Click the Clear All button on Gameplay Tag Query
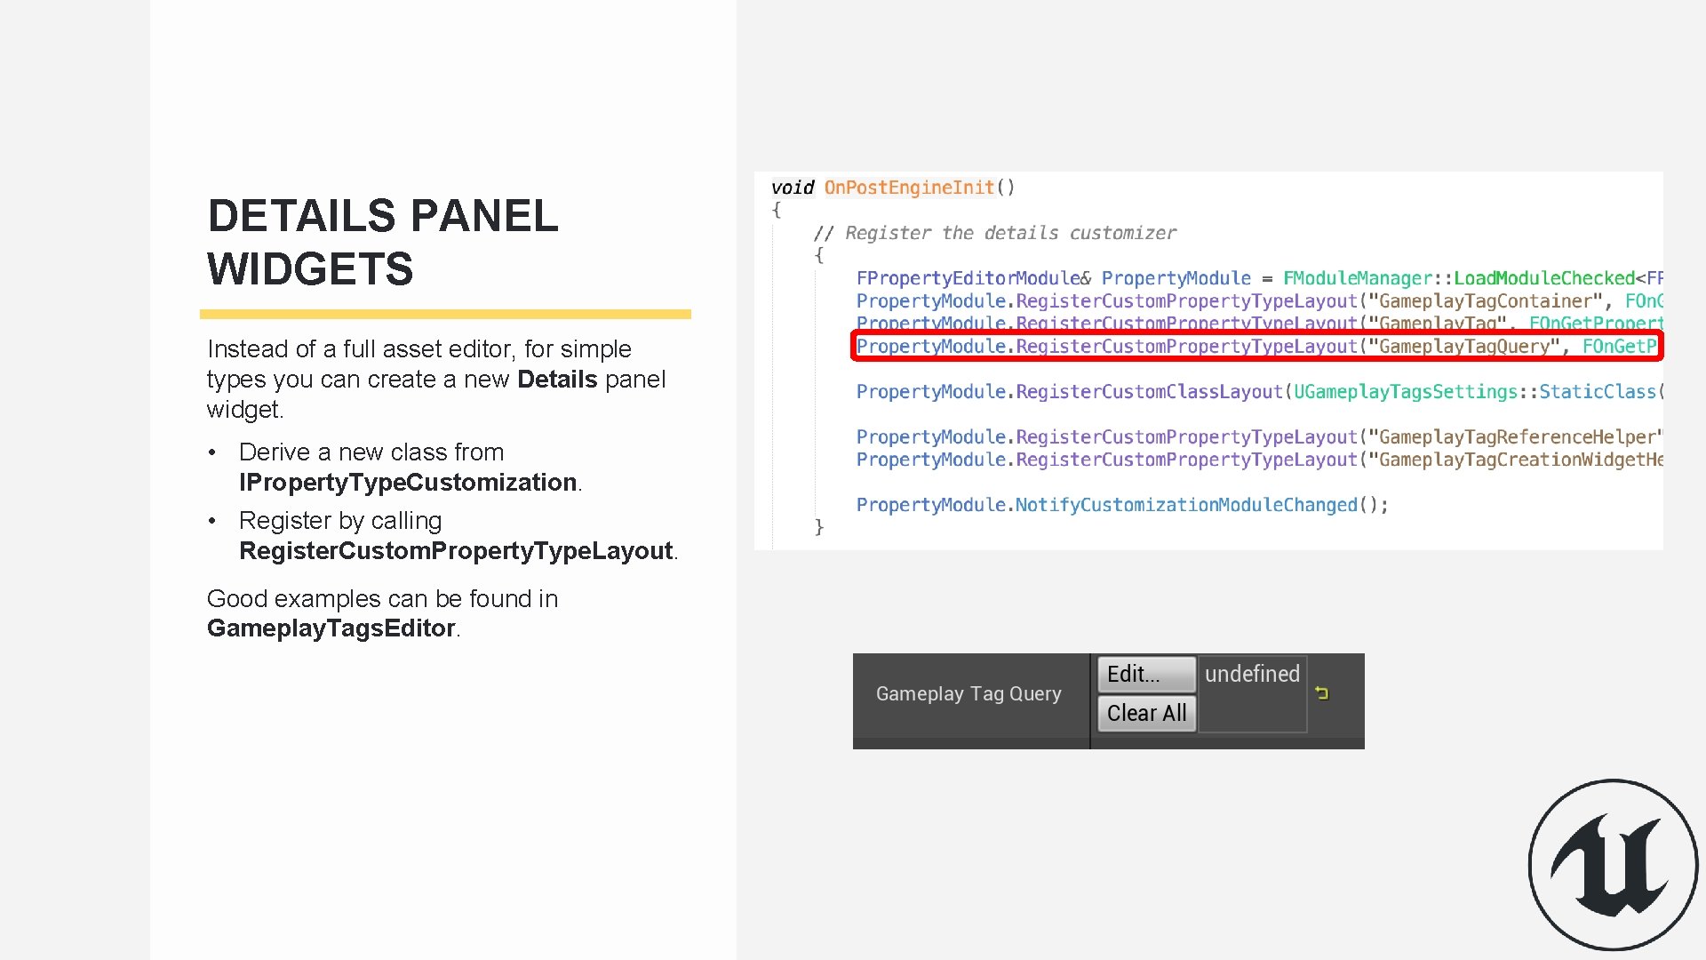This screenshot has height=960, width=1706. pyautogui.click(x=1144, y=714)
